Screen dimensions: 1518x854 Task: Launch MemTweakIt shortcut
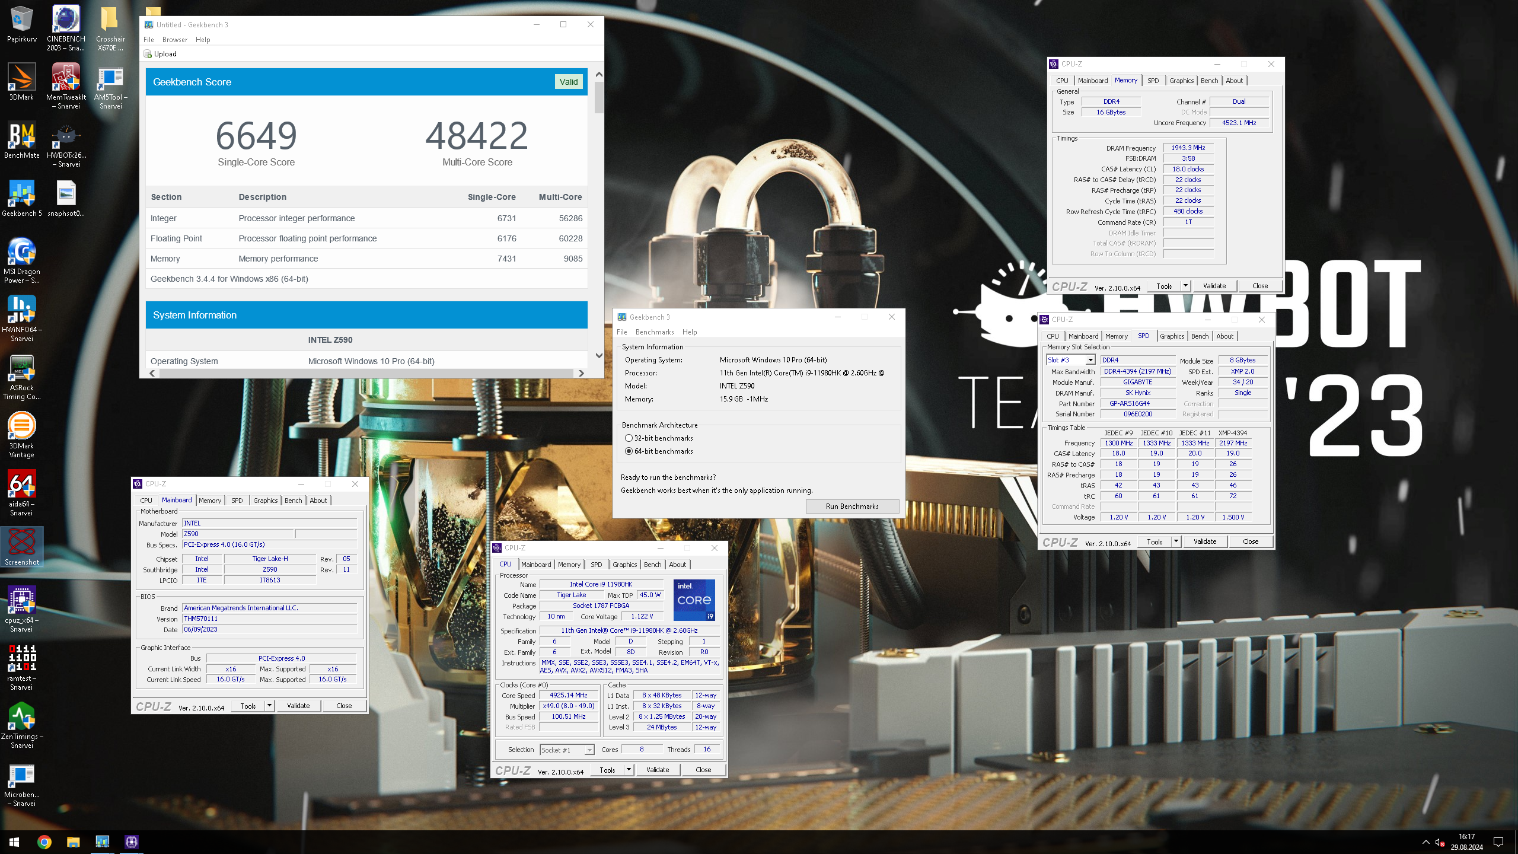coord(66,86)
